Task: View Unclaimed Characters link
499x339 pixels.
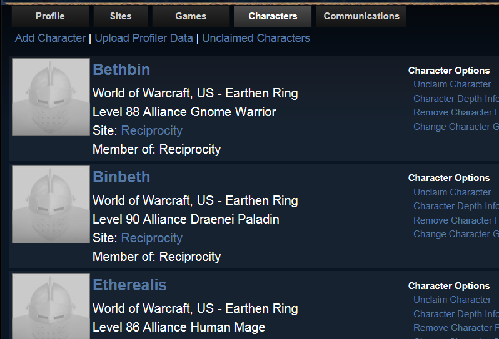Action: tap(256, 38)
